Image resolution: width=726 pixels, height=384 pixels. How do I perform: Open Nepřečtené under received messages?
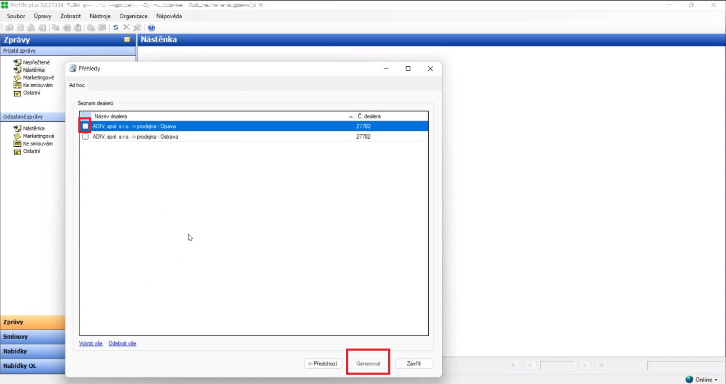pyautogui.click(x=36, y=62)
